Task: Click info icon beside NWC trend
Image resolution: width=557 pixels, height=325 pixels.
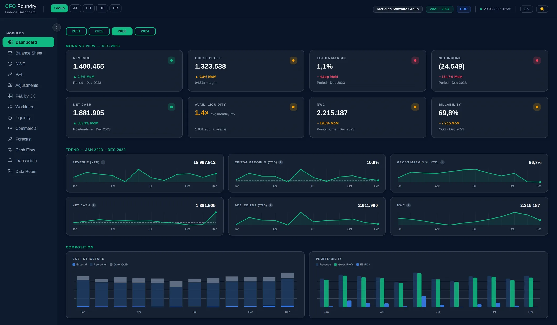Action: pos(409,205)
